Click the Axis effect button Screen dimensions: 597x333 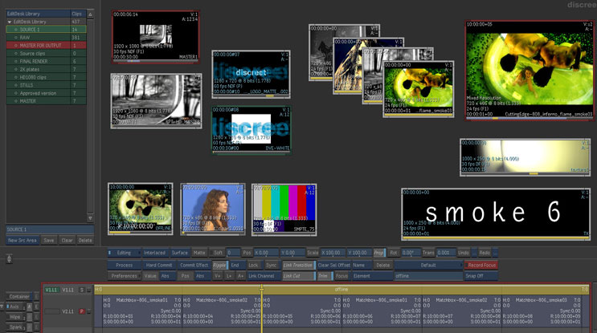point(14,307)
